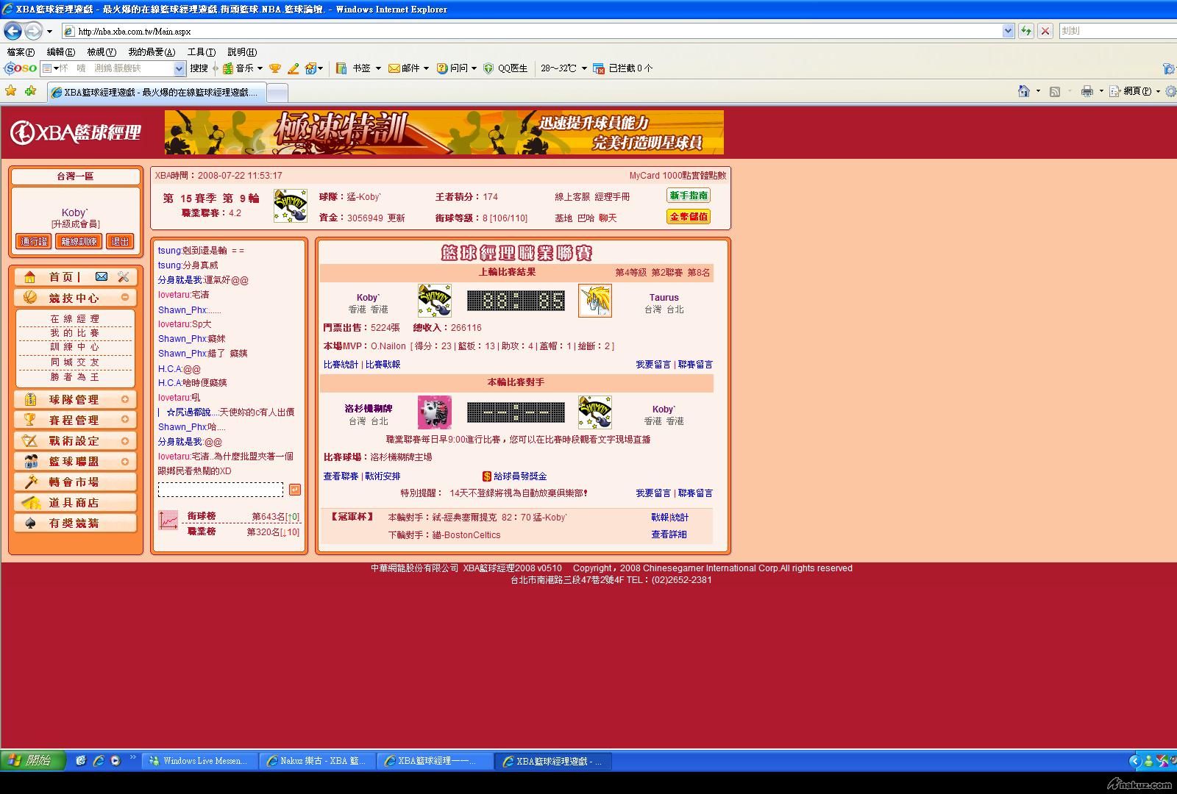This screenshot has height=794, width=1177.
Task: Click the 金幣儲值 button
Action: (x=689, y=217)
